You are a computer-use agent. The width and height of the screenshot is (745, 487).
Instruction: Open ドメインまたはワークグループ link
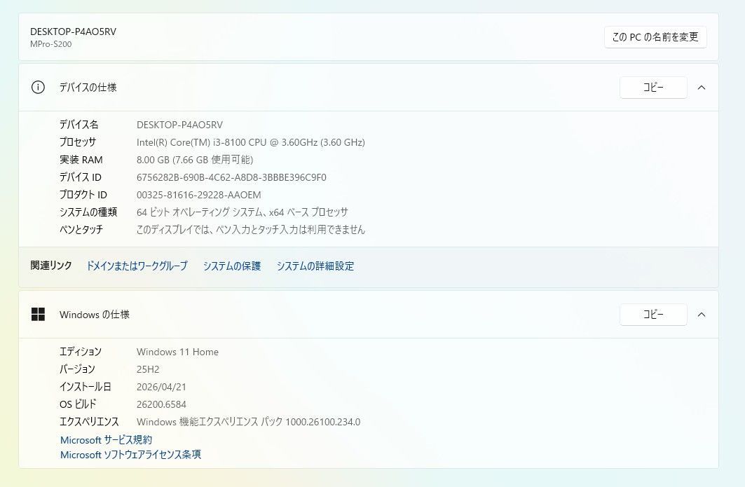(137, 266)
